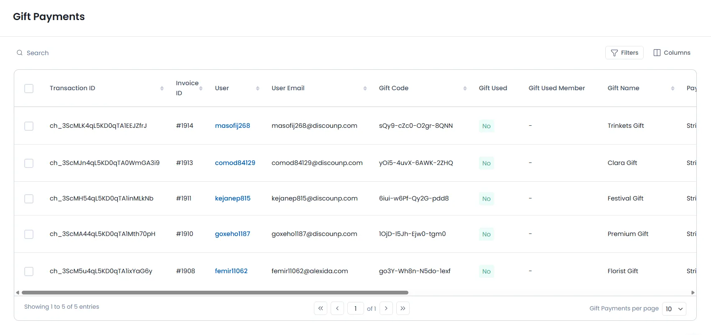
Task: Open the Filters panel
Action: (x=624, y=53)
